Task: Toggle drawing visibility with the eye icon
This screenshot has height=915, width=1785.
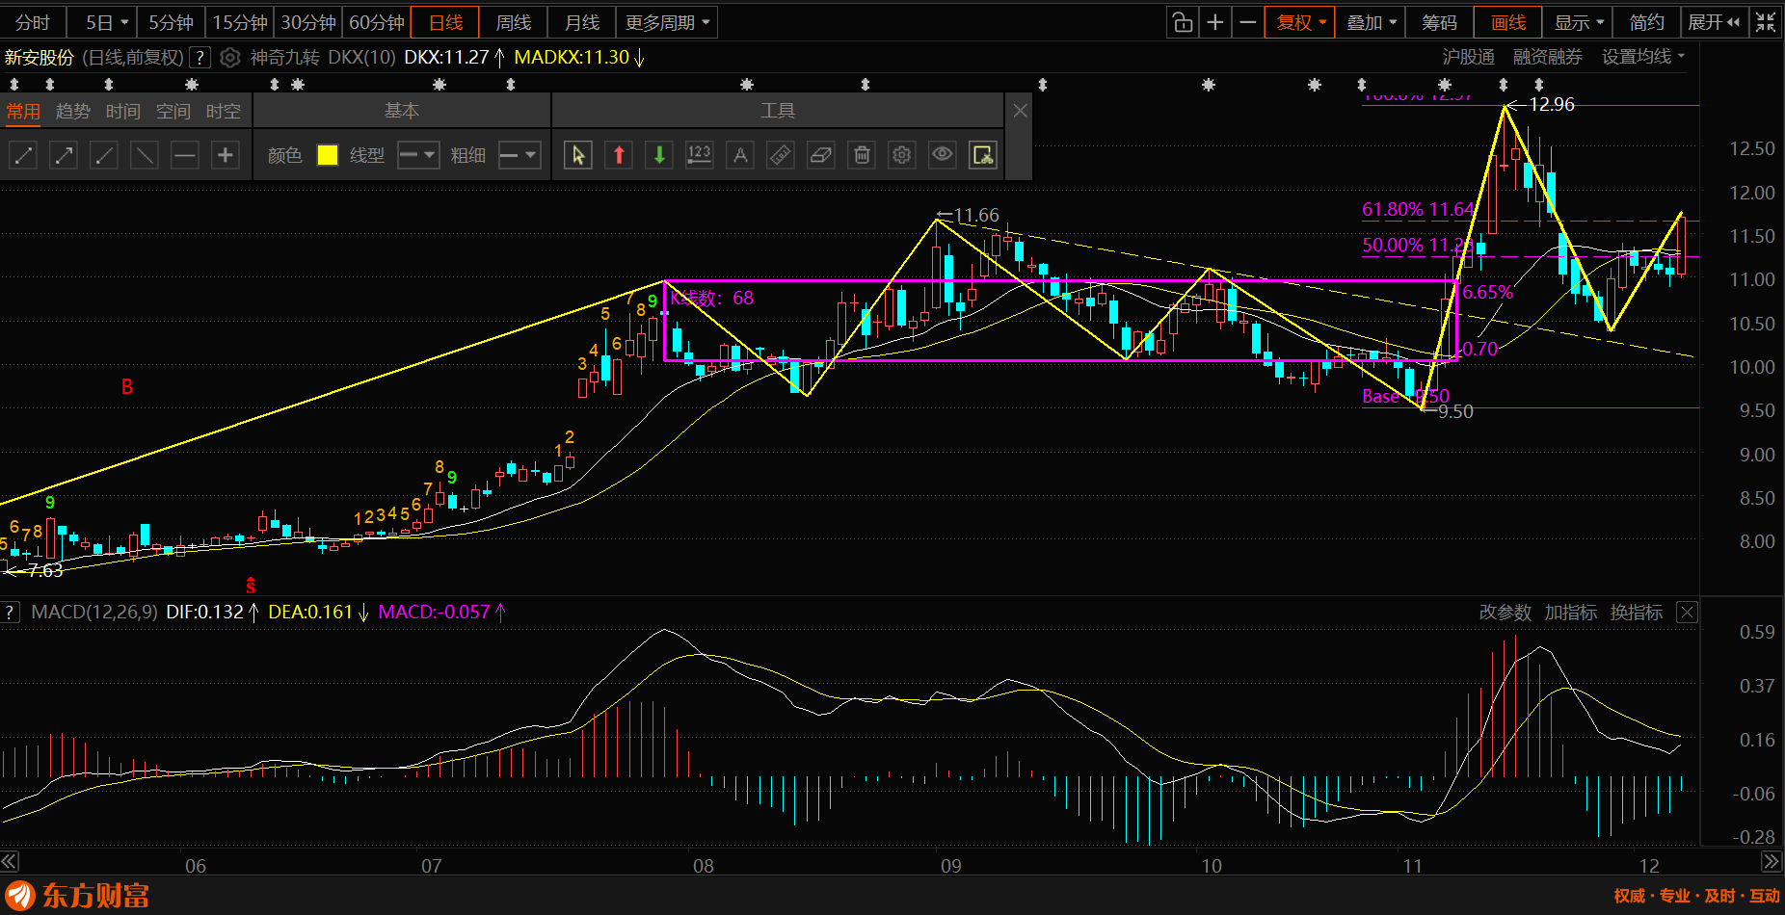Action: pyautogui.click(x=943, y=155)
